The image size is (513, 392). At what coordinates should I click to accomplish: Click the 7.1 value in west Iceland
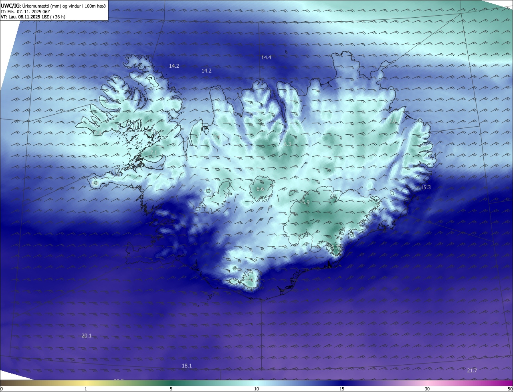coord(154,153)
